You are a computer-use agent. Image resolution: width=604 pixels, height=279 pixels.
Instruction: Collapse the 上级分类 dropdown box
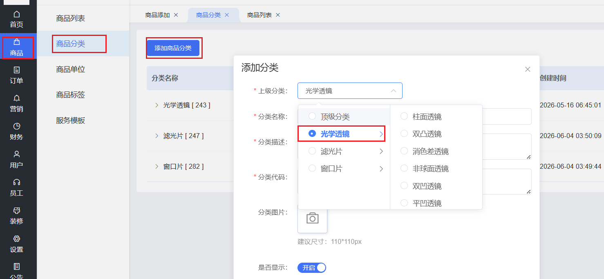click(x=350, y=91)
